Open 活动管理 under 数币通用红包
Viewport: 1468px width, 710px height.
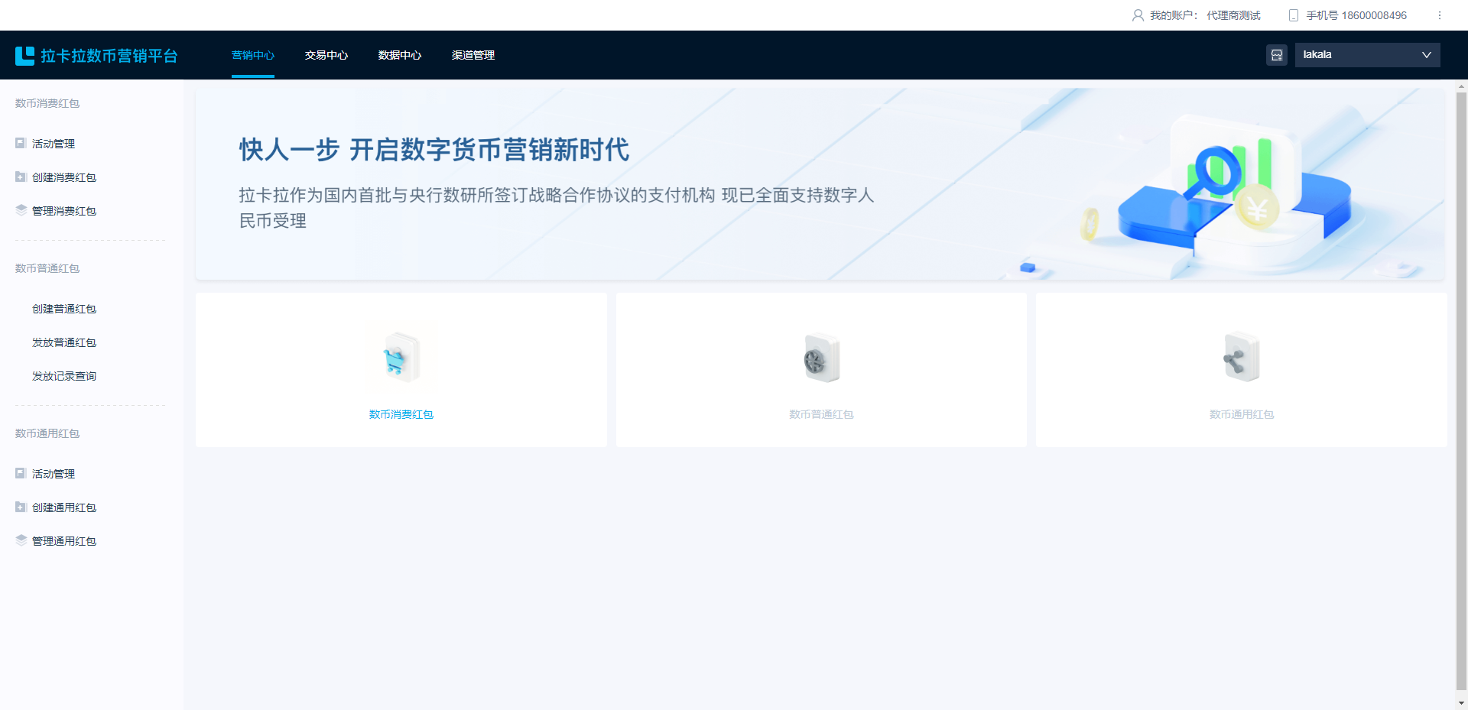click(54, 474)
